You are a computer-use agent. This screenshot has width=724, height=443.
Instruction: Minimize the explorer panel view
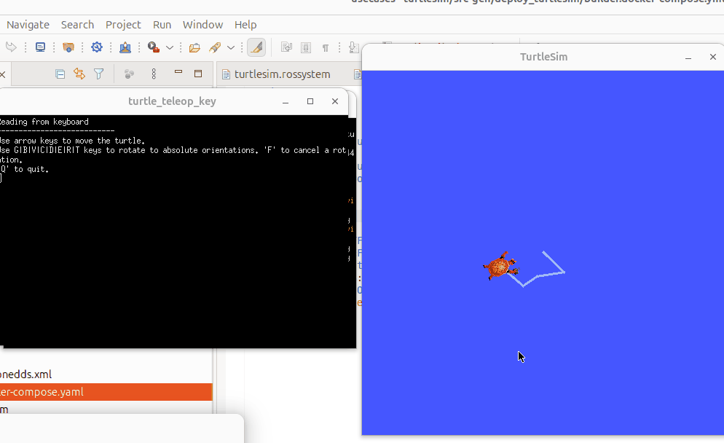point(178,72)
